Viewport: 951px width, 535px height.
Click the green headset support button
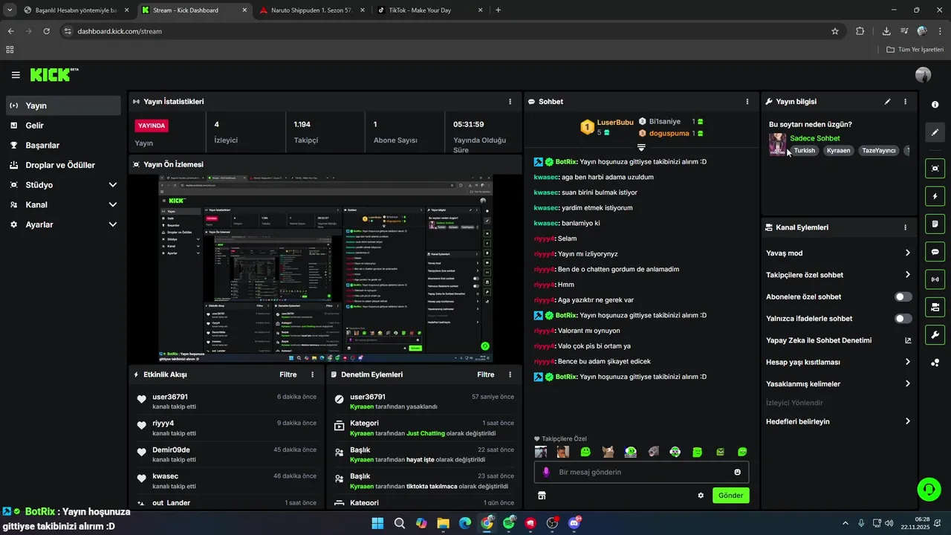(x=929, y=489)
